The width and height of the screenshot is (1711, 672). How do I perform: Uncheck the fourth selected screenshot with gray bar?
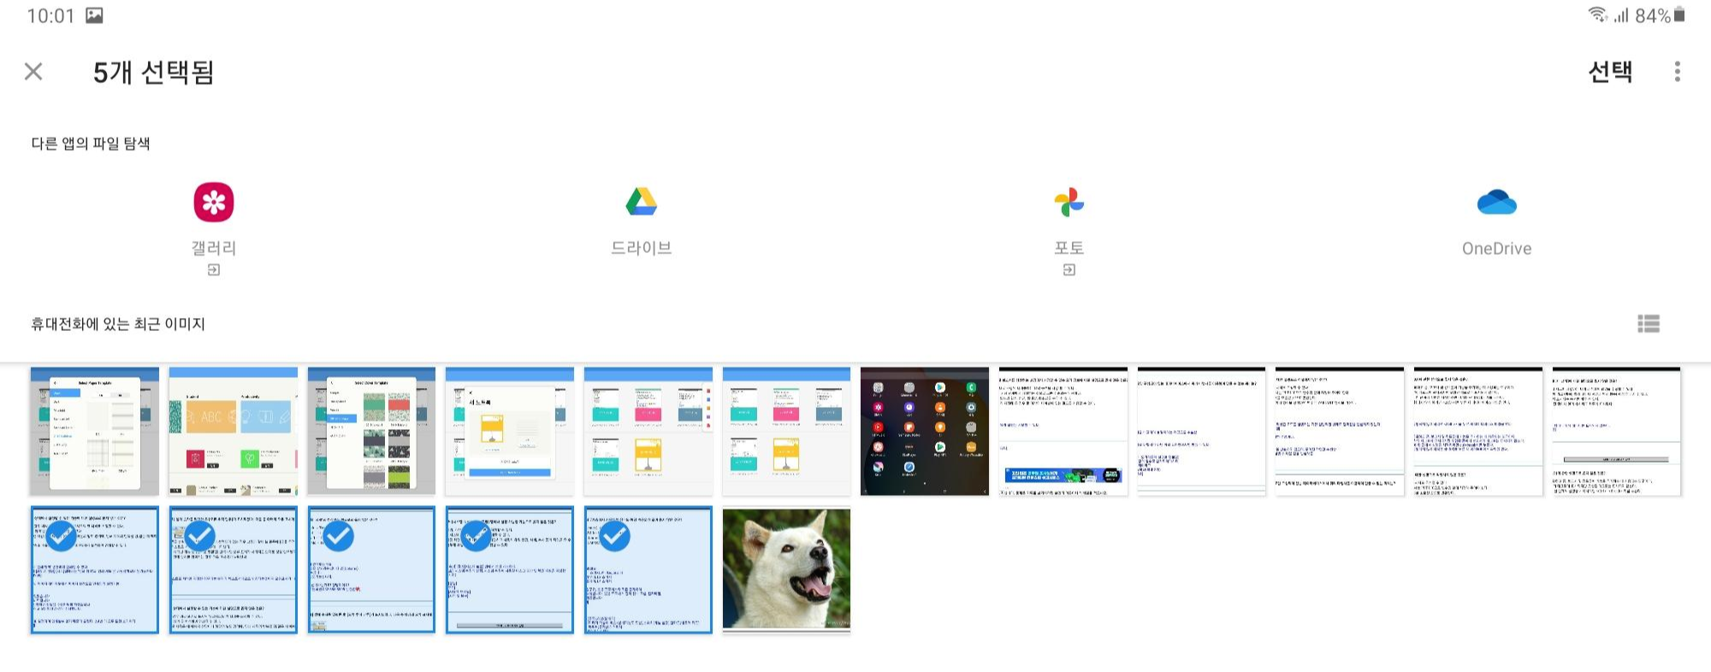coord(509,569)
